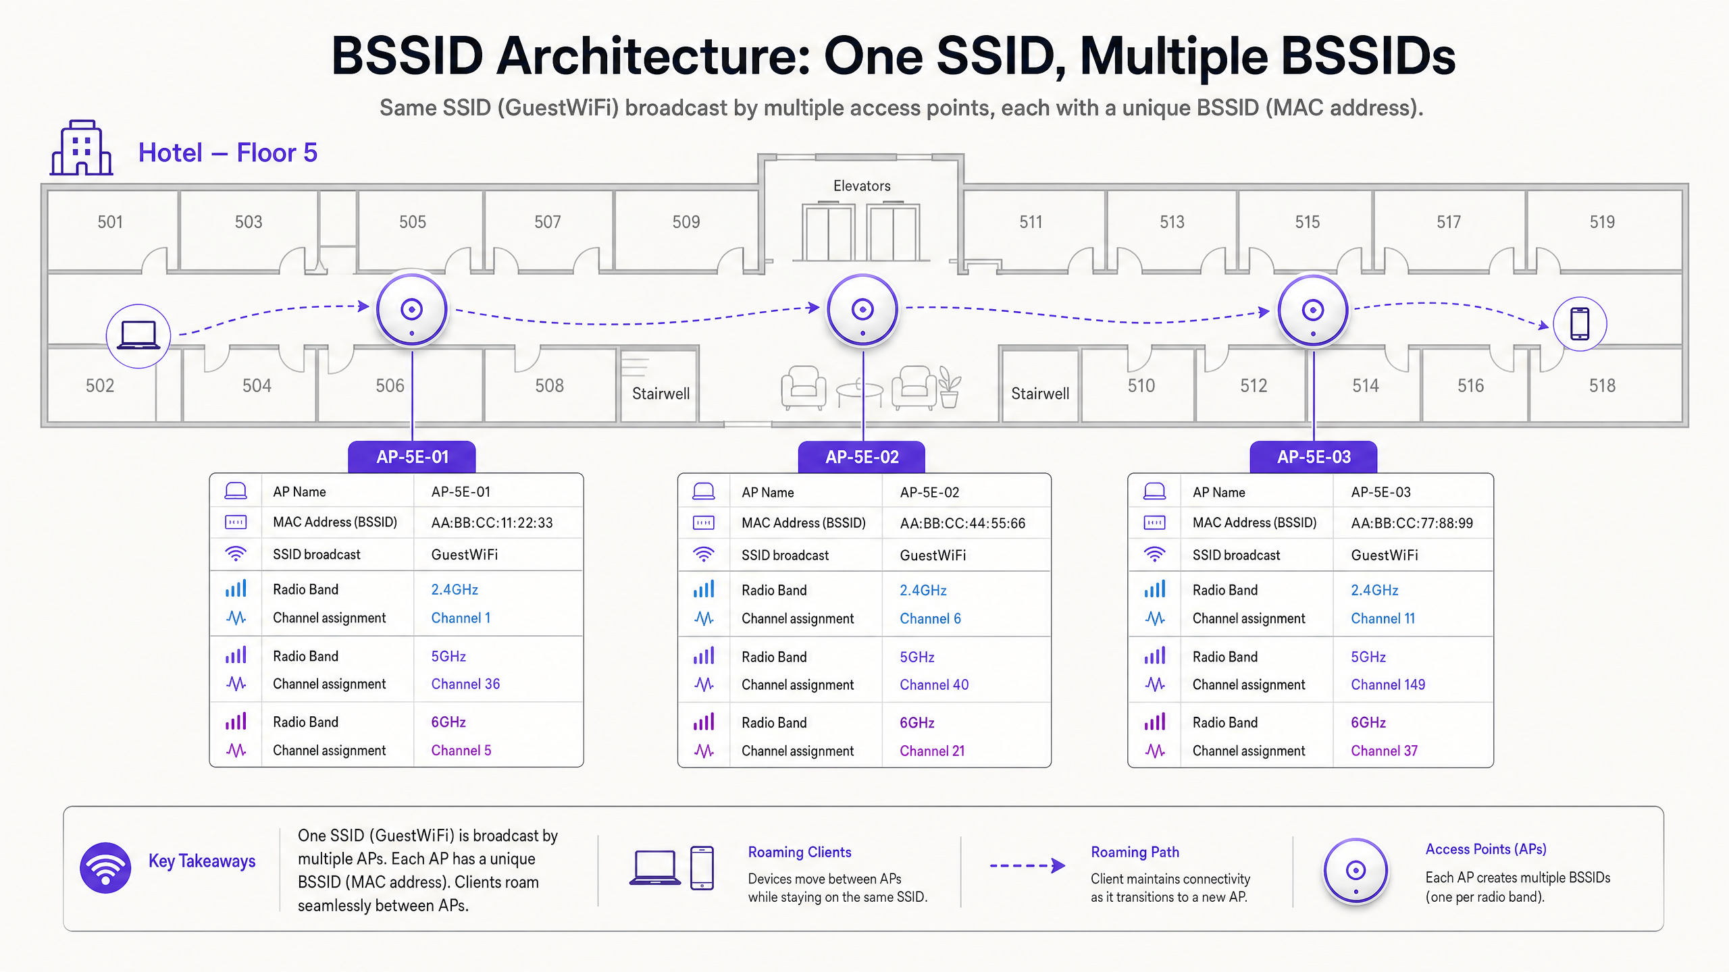
Task: Click the Roaming Clients laptop legend icon
Action: click(655, 868)
